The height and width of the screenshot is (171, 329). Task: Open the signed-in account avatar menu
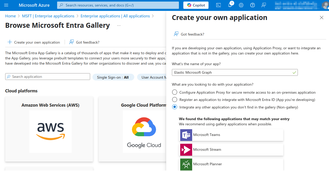coord(325,5)
